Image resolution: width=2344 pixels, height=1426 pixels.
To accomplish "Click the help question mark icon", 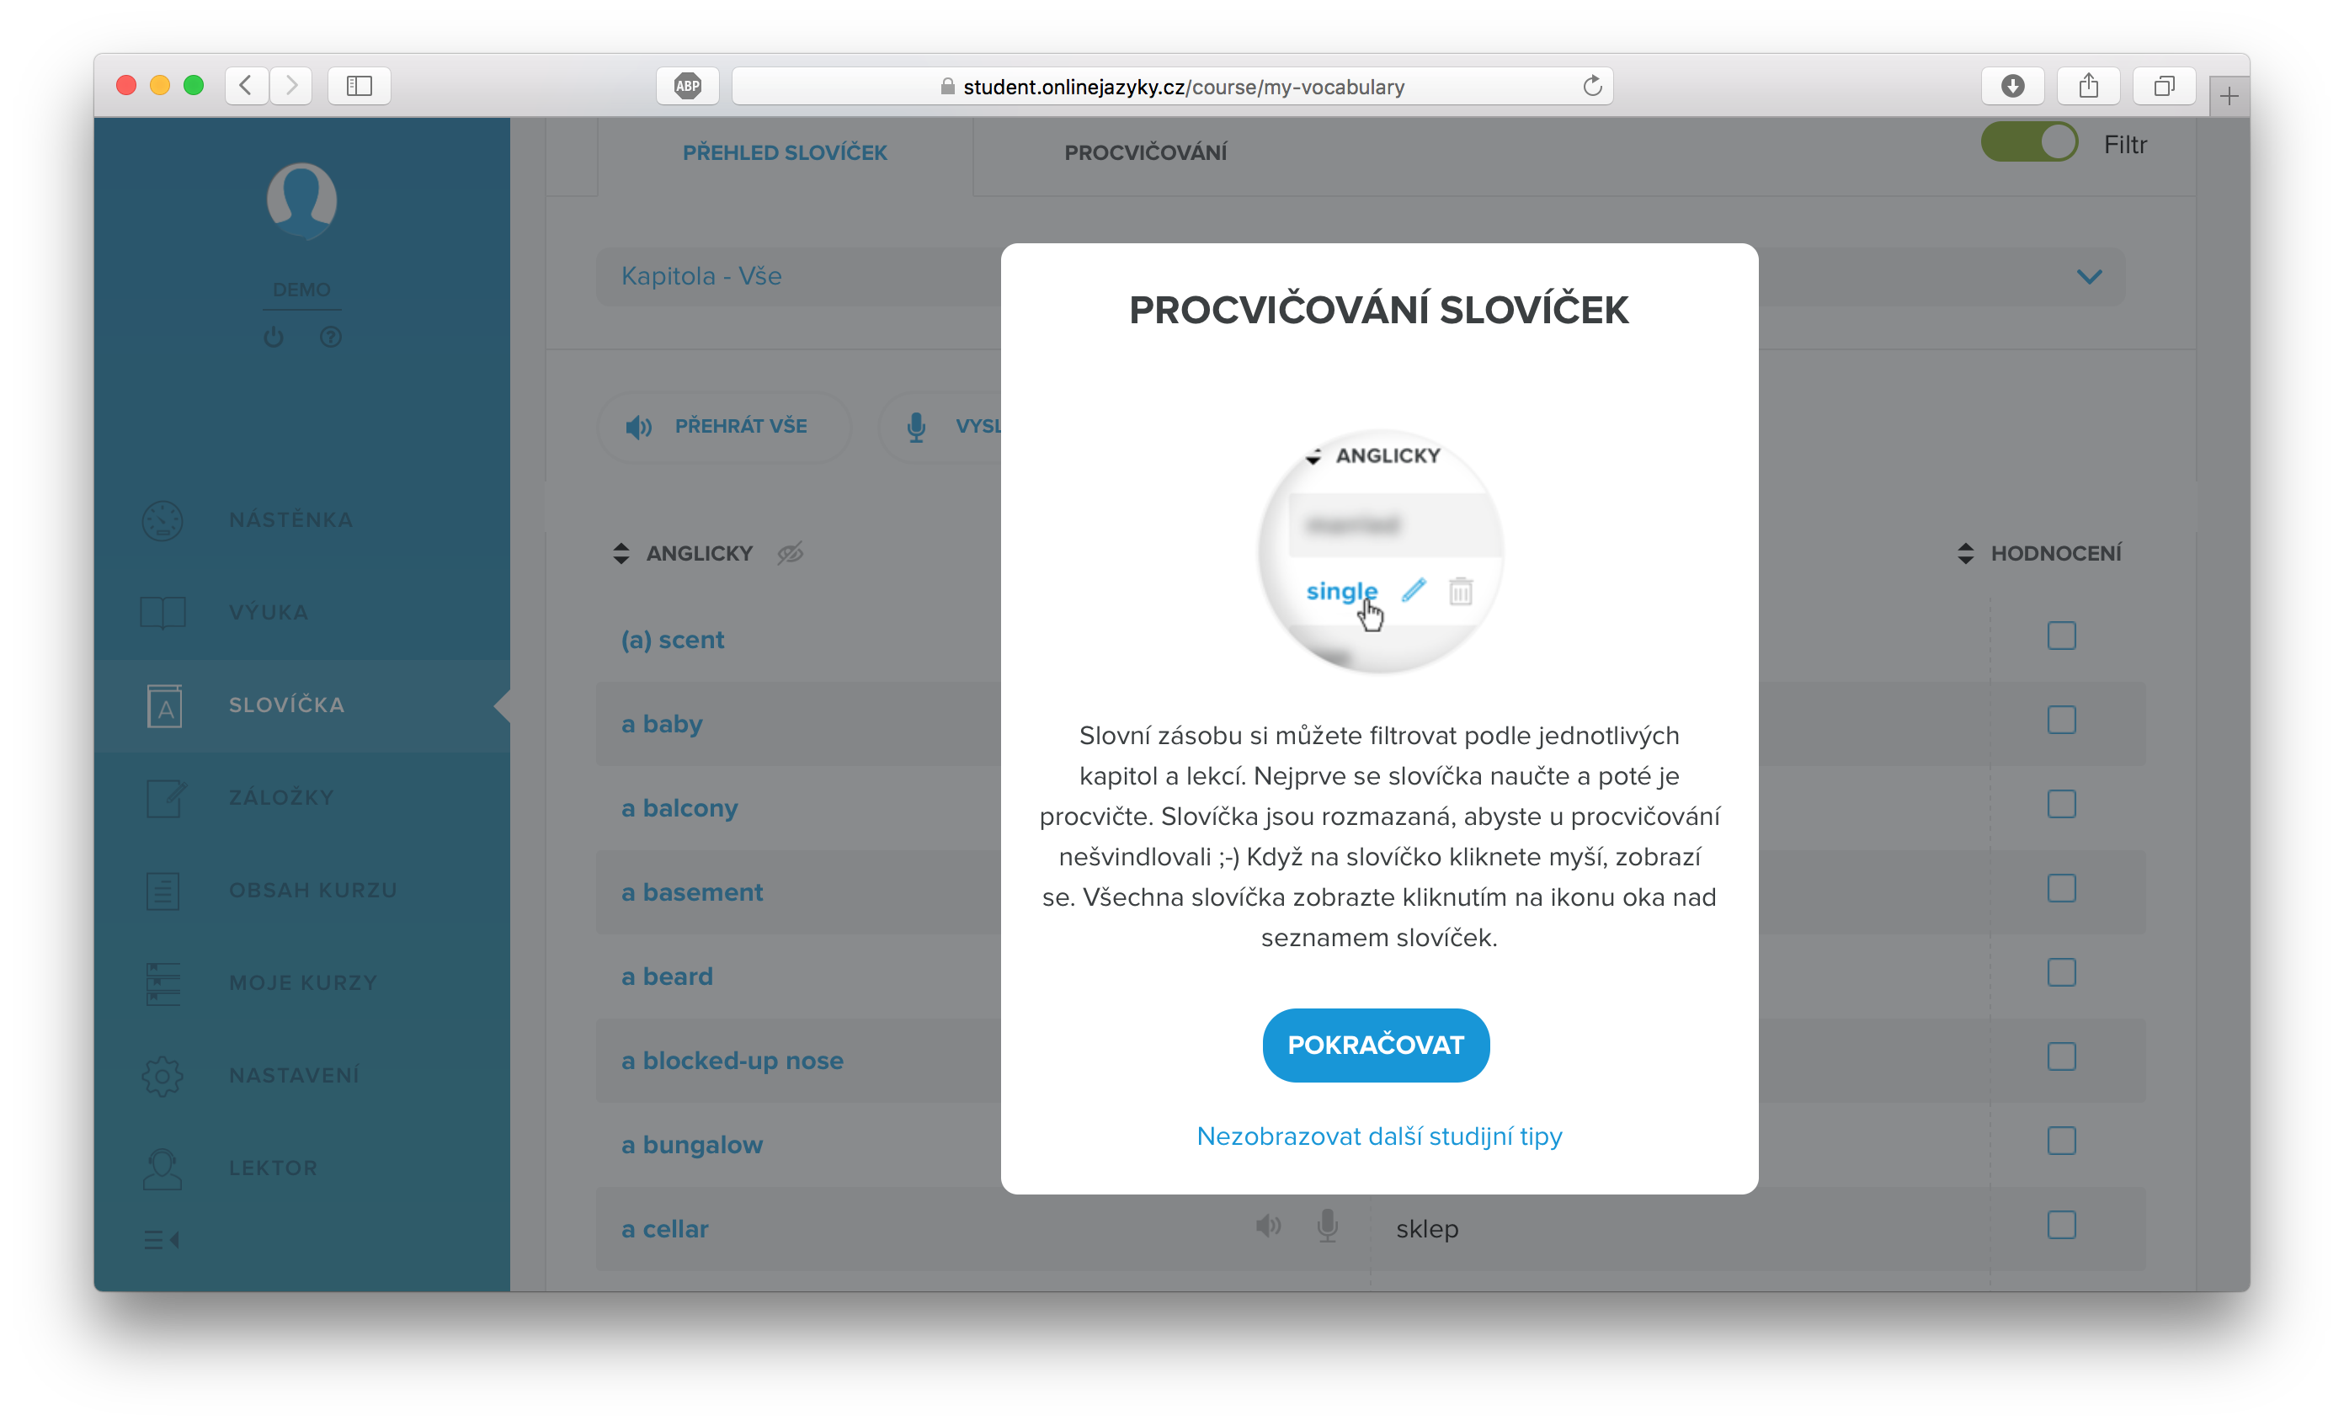I will pyautogui.click(x=330, y=337).
